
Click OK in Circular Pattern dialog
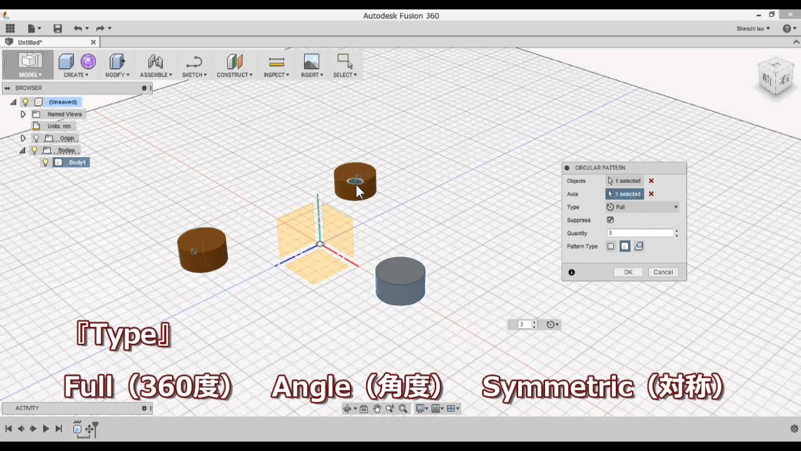(x=628, y=272)
